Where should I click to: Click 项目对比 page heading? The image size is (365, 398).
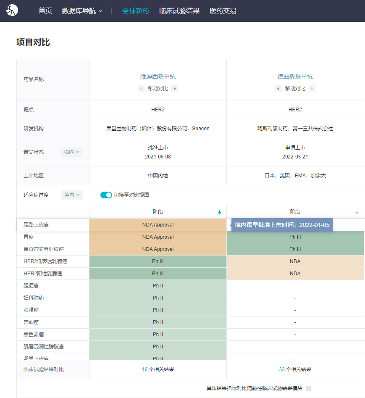tap(33, 42)
